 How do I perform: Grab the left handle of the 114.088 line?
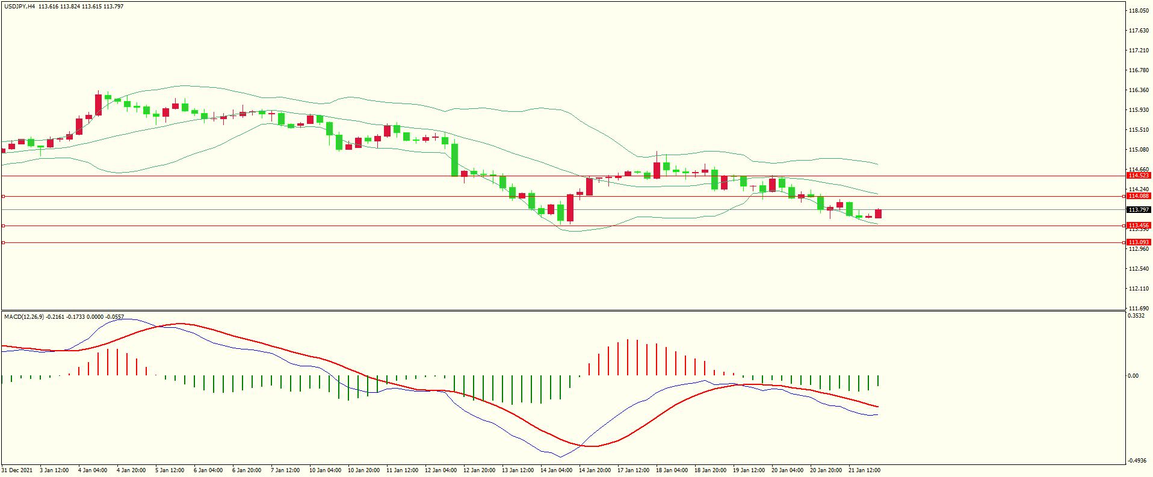pos(3,196)
